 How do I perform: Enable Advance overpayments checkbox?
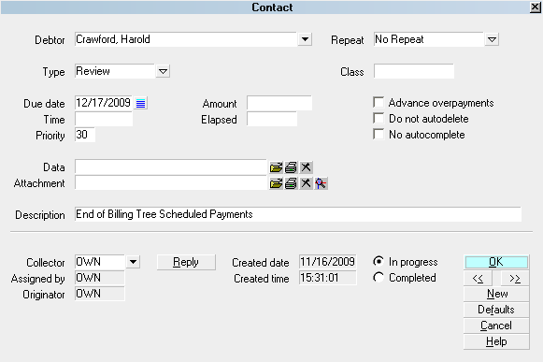(379, 102)
